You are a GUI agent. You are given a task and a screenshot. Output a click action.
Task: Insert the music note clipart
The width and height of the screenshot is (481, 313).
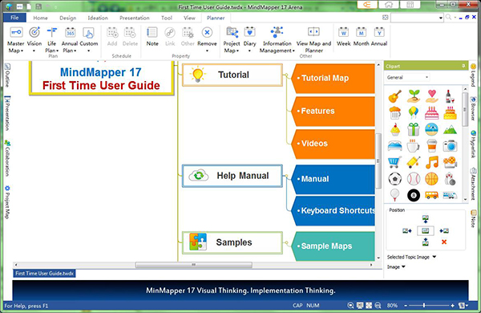(431, 162)
